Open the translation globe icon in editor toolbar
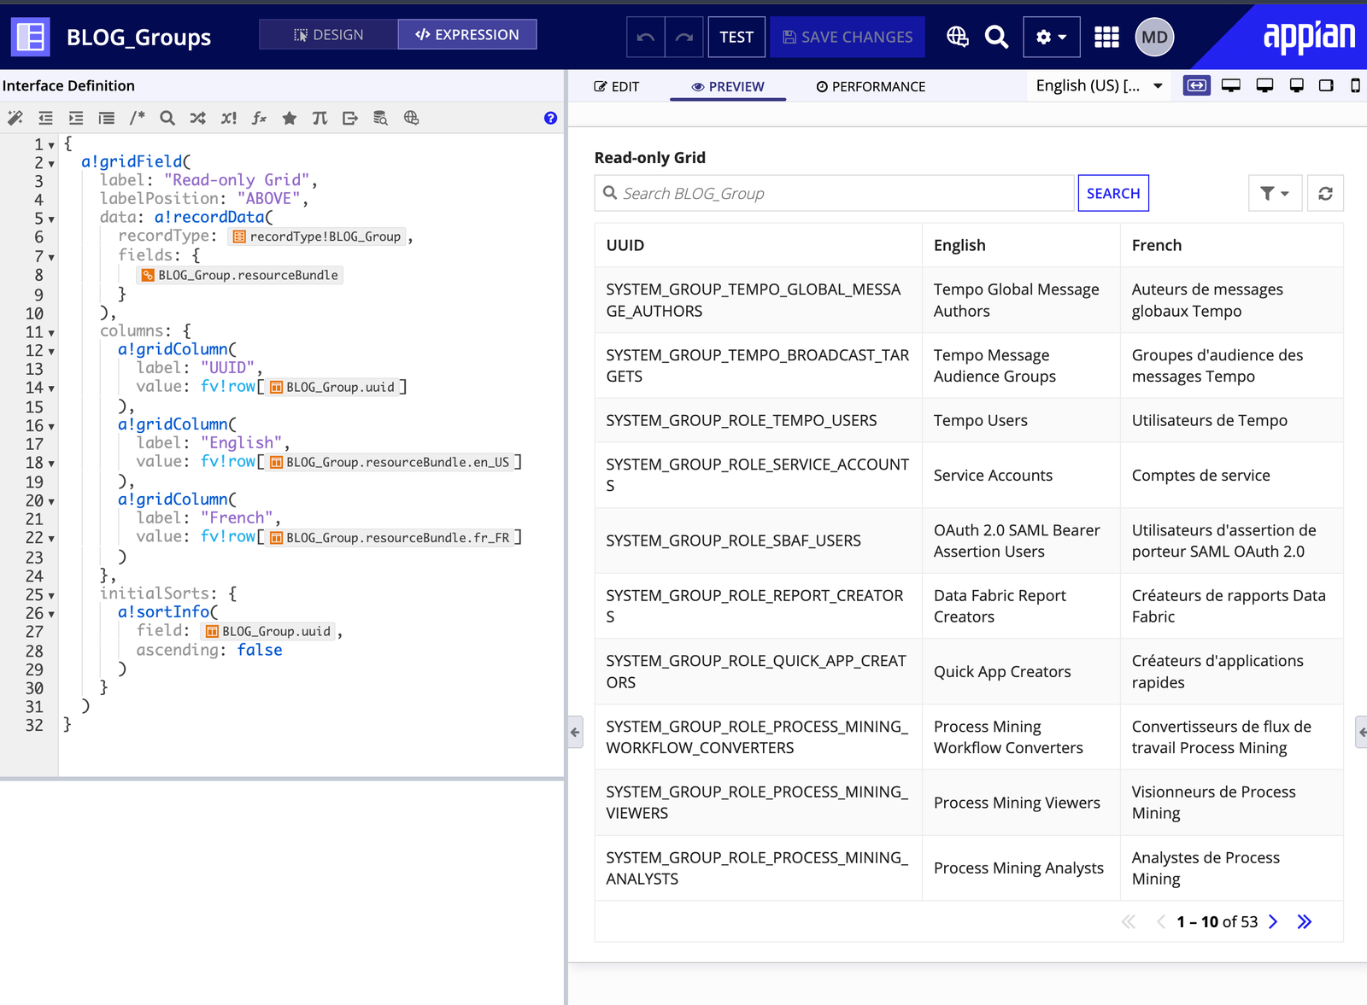The height and width of the screenshot is (1005, 1367). pyautogui.click(x=411, y=118)
